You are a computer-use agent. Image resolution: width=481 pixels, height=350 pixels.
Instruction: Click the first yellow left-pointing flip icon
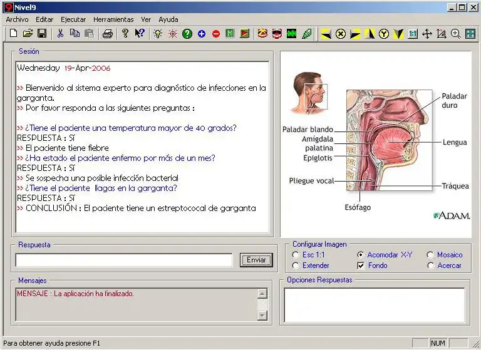[326, 34]
